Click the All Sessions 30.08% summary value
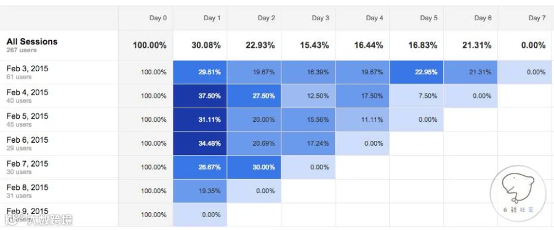This screenshot has height=230, width=554. [x=206, y=45]
